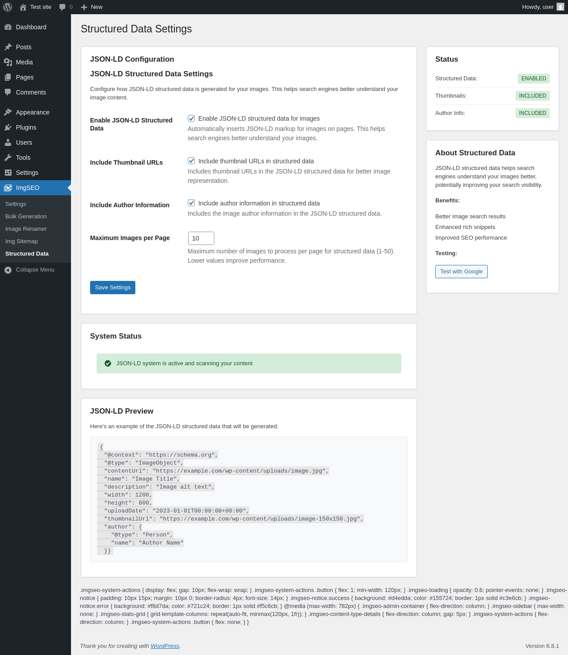Open the Dashboard menu

[35, 27]
